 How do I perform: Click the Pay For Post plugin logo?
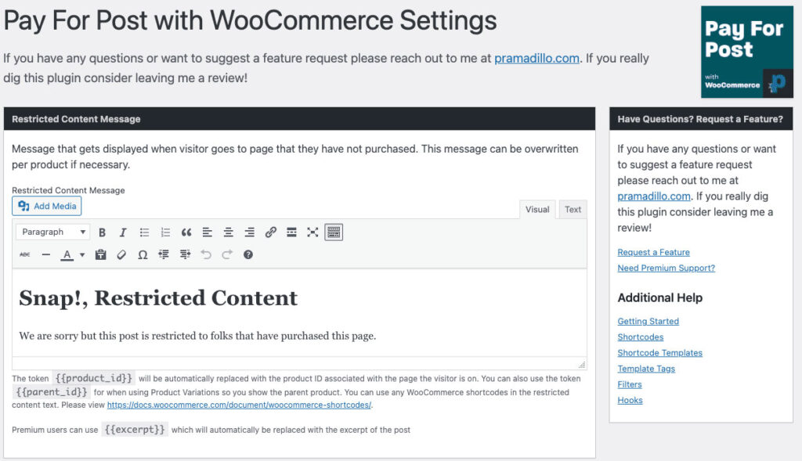coord(746,52)
